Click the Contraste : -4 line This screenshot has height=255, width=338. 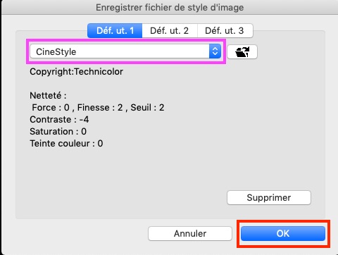click(59, 120)
